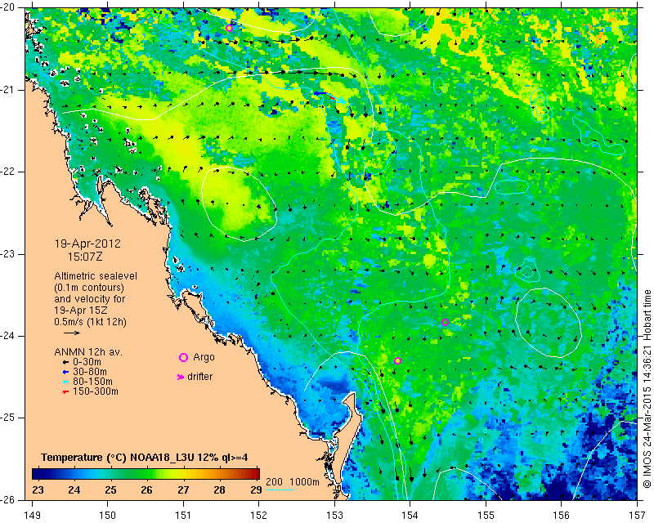The height and width of the screenshot is (523, 654).
Task: Click the '80-150m' depth label
Action: click(x=92, y=382)
